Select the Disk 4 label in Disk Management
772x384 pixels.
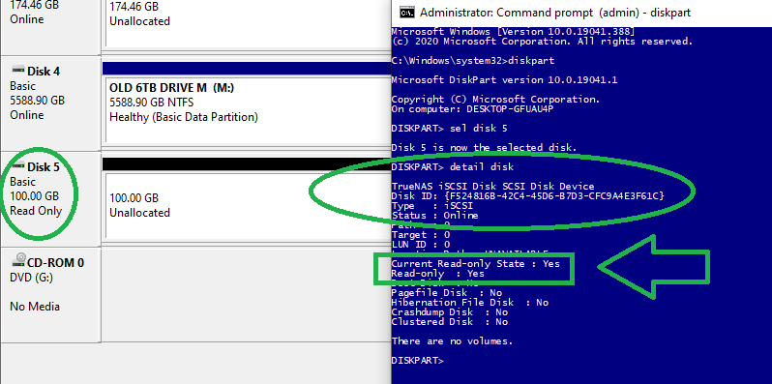(x=44, y=72)
